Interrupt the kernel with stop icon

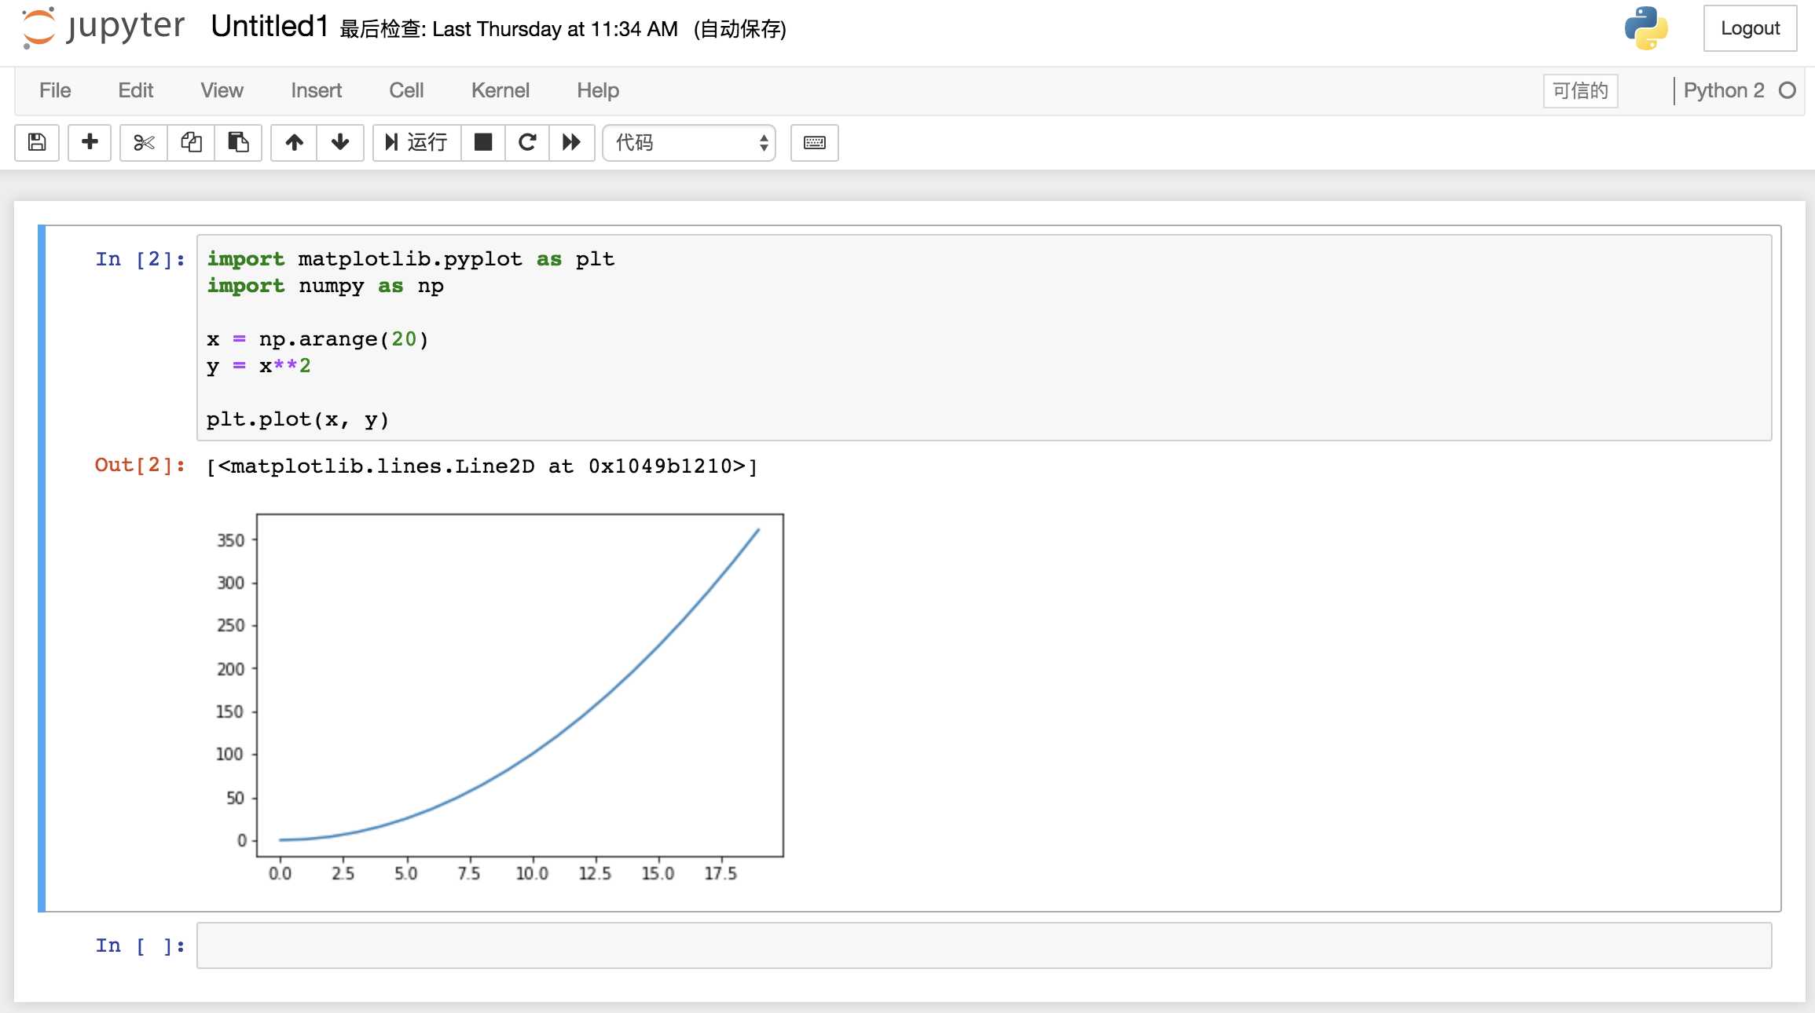483,142
